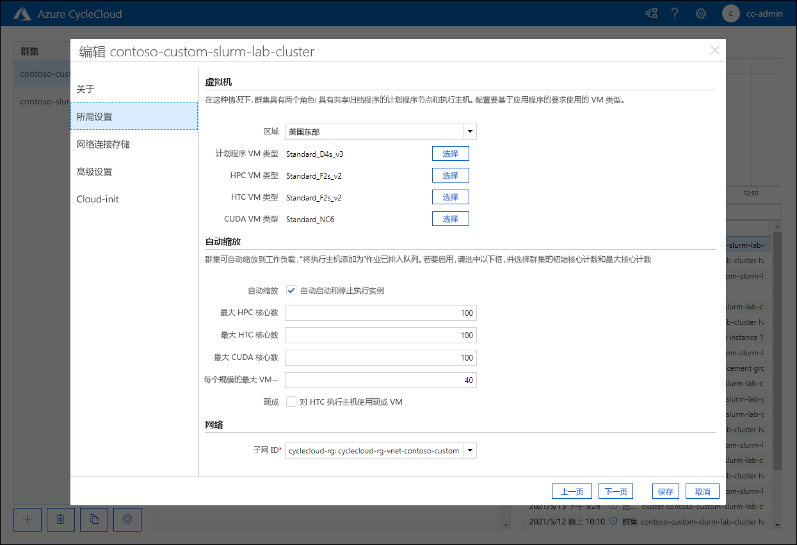Switch to 网络连接存储 section
This screenshot has width=797, height=545.
(x=134, y=144)
